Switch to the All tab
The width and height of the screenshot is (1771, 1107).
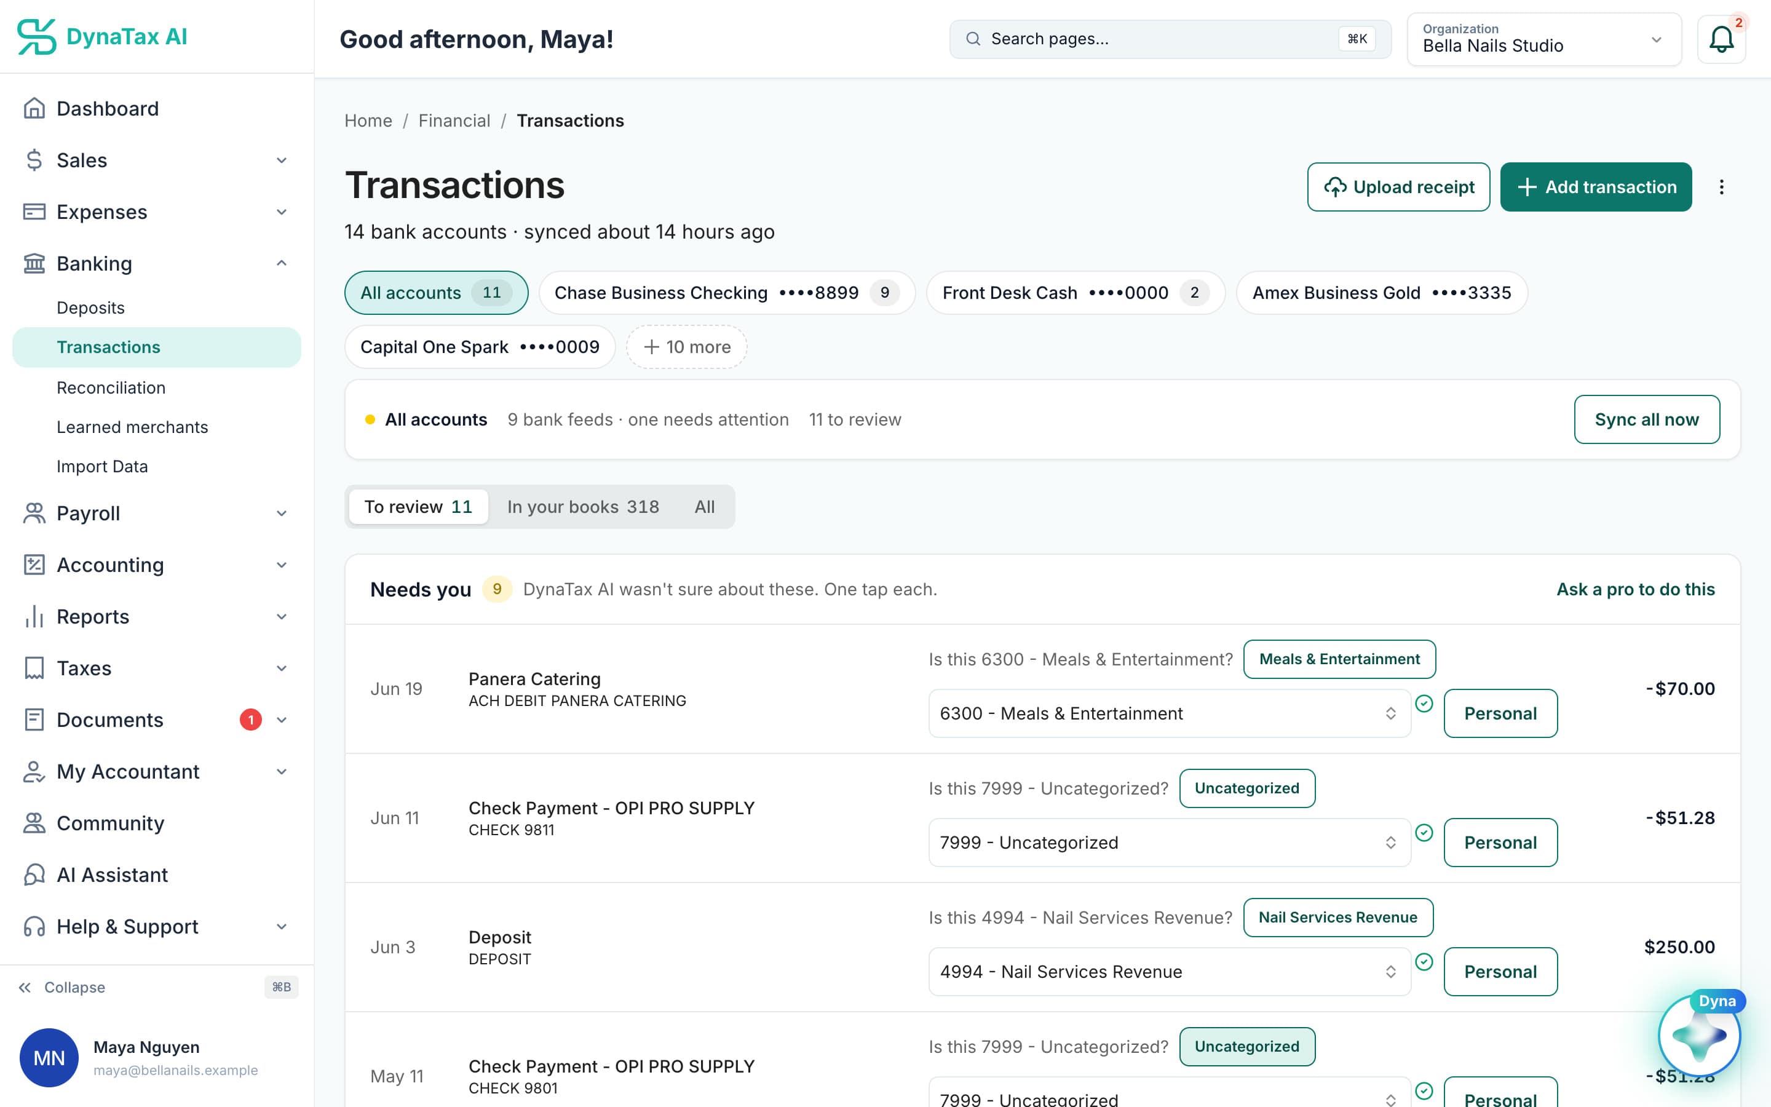tap(705, 507)
